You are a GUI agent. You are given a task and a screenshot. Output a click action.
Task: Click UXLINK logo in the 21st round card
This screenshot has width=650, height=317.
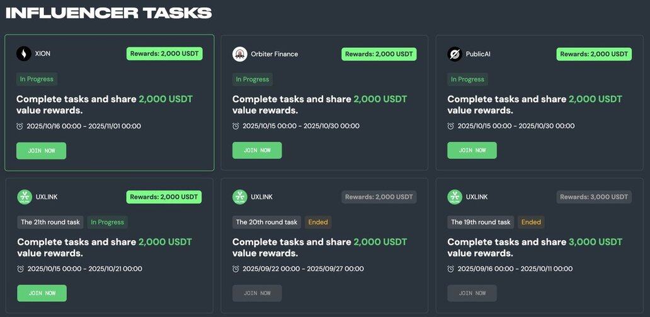point(25,197)
